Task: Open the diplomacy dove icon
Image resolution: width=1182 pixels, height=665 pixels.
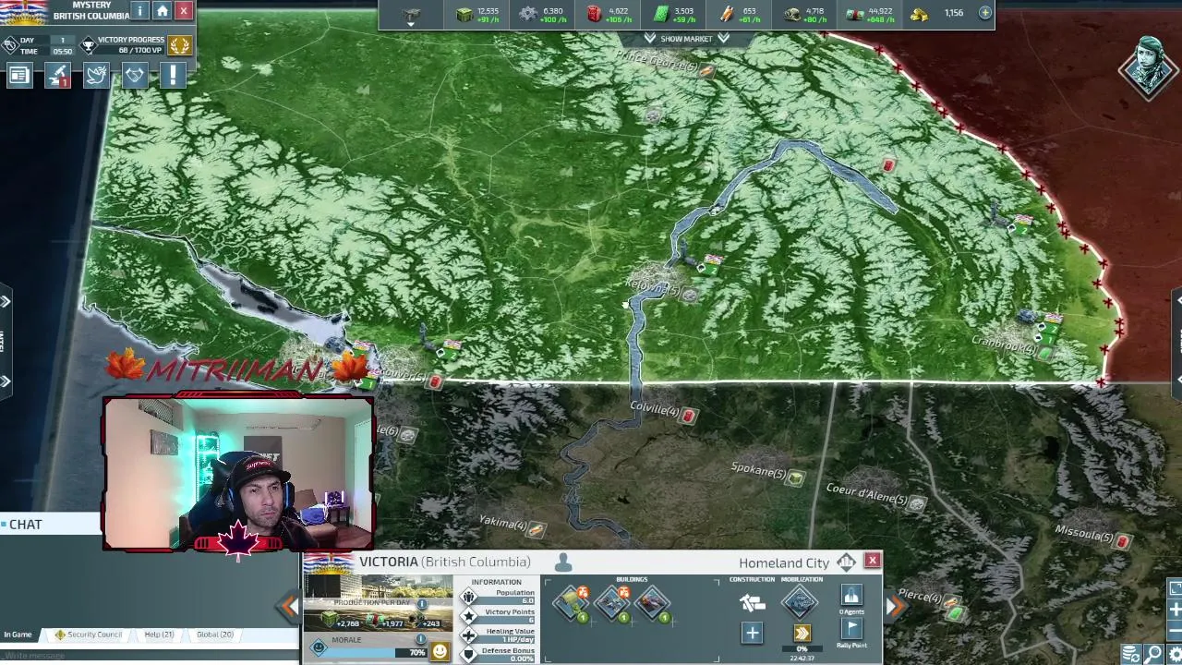Action: [96, 76]
